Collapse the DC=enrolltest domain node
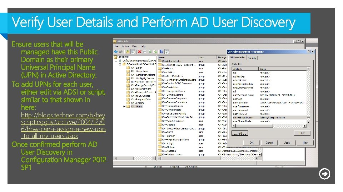The height and width of the screenshot is (192, 343). tap(120, 64)
